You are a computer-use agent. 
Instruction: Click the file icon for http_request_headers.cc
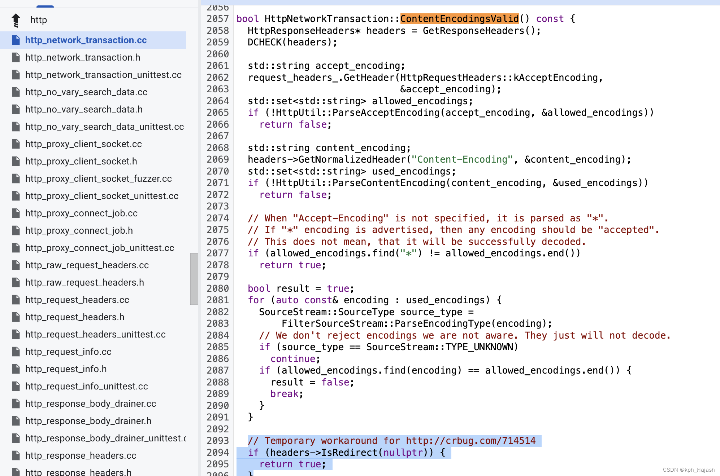coord(16,300)
